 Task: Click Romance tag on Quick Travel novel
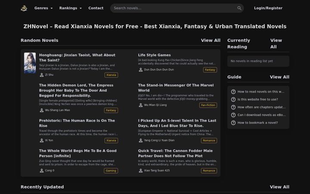(x=209, y=171)
